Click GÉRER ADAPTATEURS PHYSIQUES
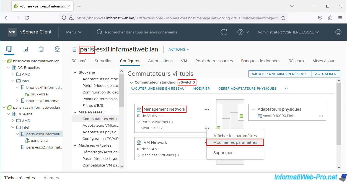 [247, 89]
